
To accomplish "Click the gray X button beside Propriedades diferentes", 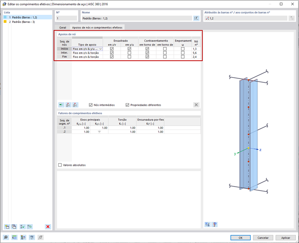I will (x=196, y=105).
